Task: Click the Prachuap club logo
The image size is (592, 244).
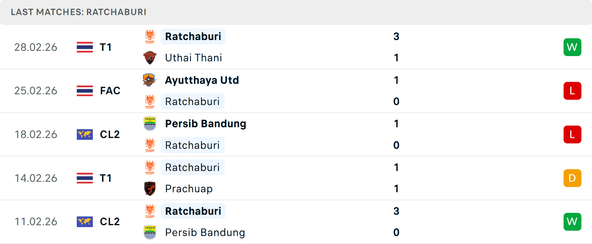Action: (150, 189)
